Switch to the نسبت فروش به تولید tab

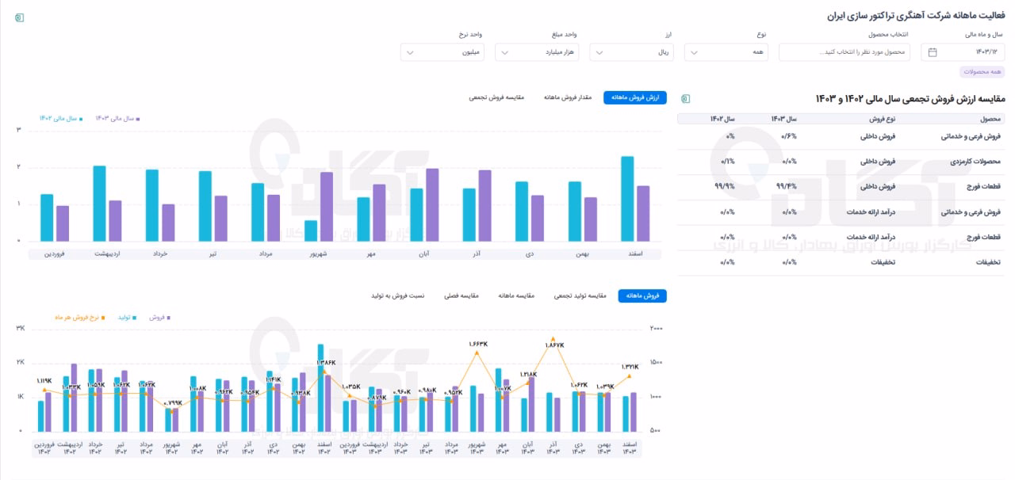point(397,295)
